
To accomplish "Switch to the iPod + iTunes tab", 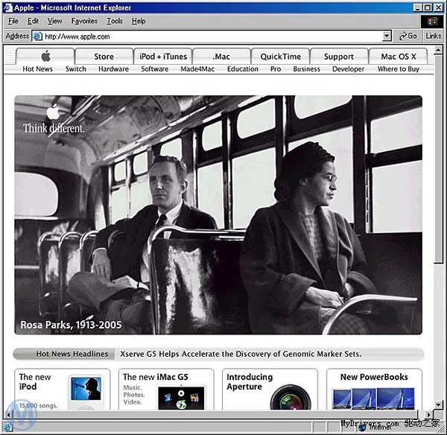I will coord(163,57).
